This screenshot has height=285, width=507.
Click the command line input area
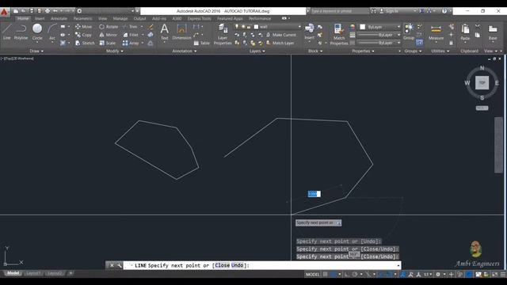(x=262, y=265)
